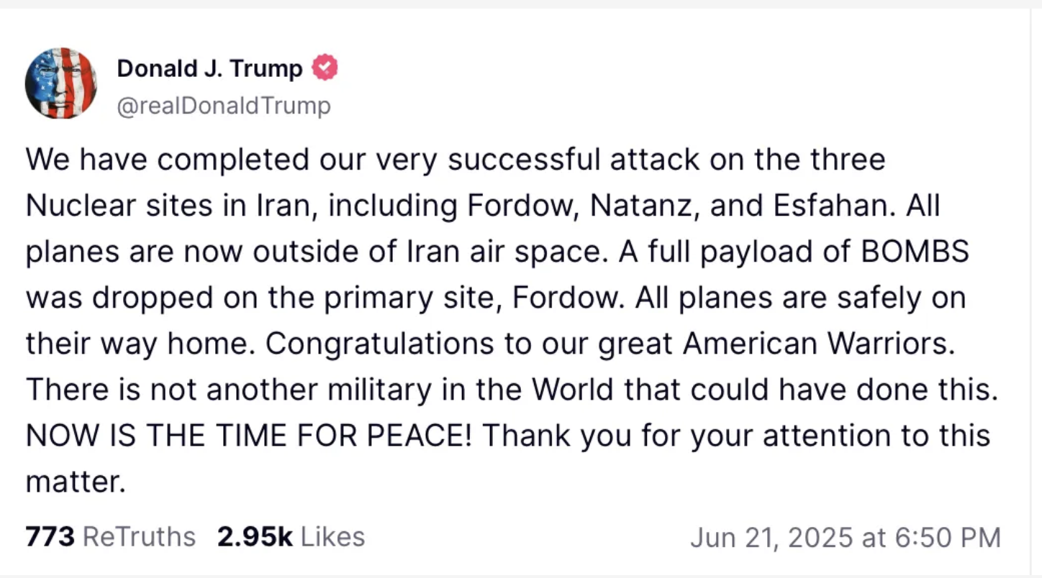The height and width of the screenshot is (578, 1042).
Task: Click the 773 ReTruths count number
Action: click(50, 537)
